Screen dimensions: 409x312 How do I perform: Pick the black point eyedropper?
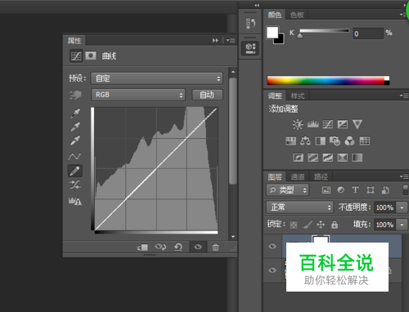pos(75,113)
